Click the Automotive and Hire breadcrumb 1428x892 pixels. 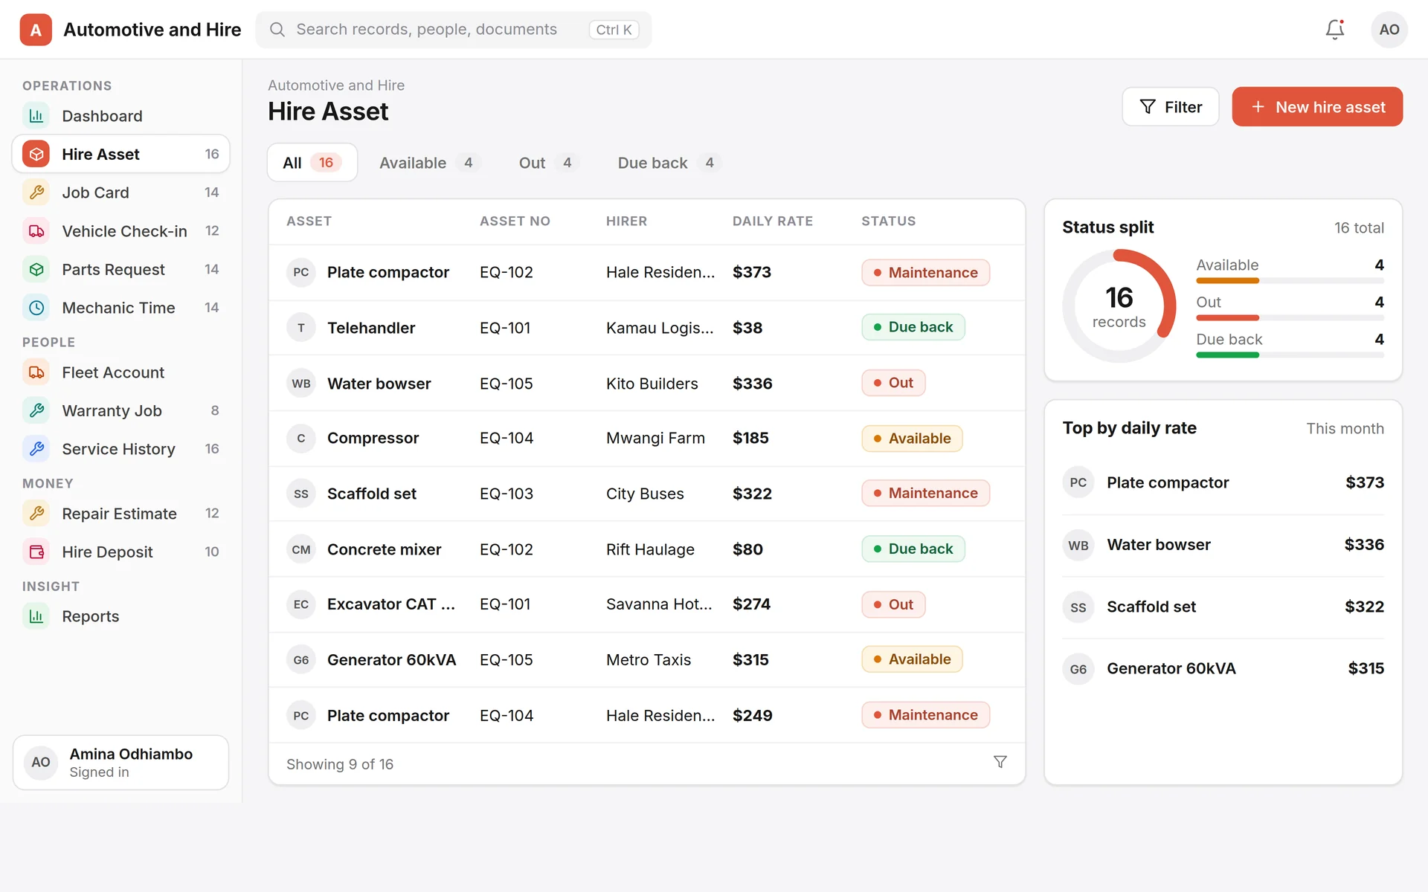tap(336, 85)
